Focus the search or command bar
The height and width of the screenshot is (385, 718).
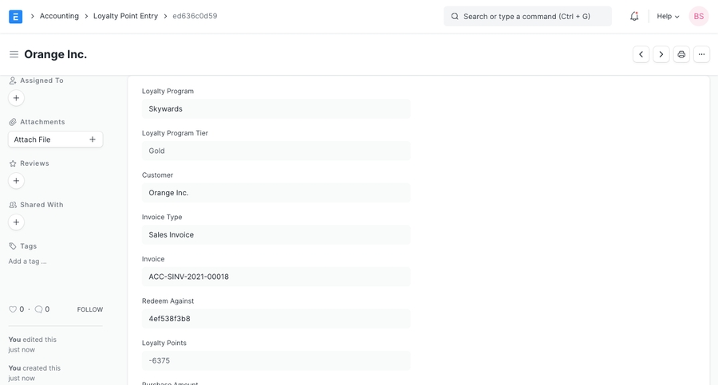pyautogui.click(x=527, y=16)
